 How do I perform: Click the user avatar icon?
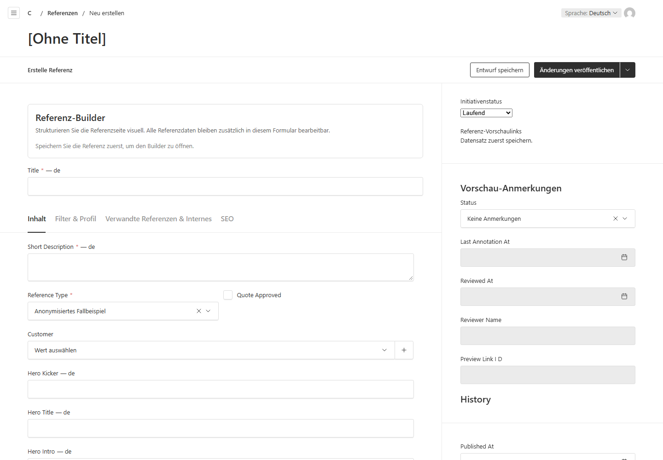pos(629,13)
